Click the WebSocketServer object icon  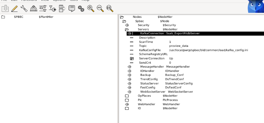click(129, 92)
